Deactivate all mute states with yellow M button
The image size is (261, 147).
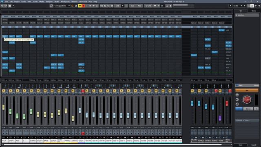click(x=80, y=6)
